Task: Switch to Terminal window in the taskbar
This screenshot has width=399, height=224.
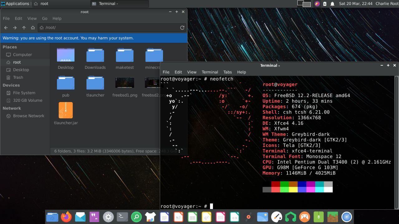Action: [x=119, y=4]
